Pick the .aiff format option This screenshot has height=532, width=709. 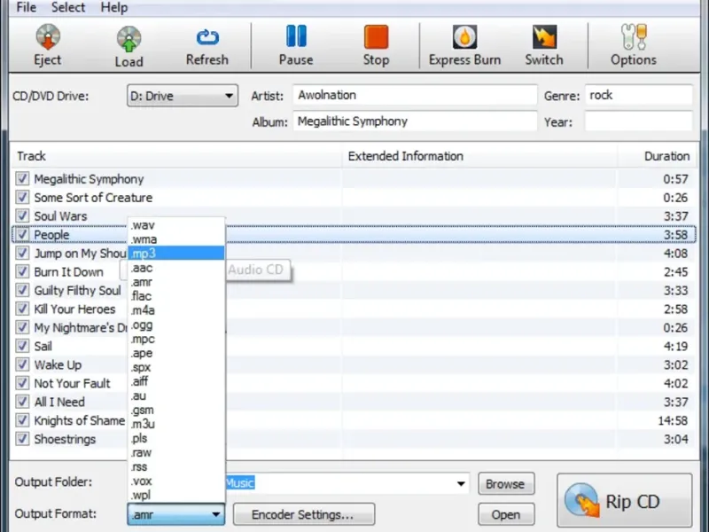(x=176, y=381)
